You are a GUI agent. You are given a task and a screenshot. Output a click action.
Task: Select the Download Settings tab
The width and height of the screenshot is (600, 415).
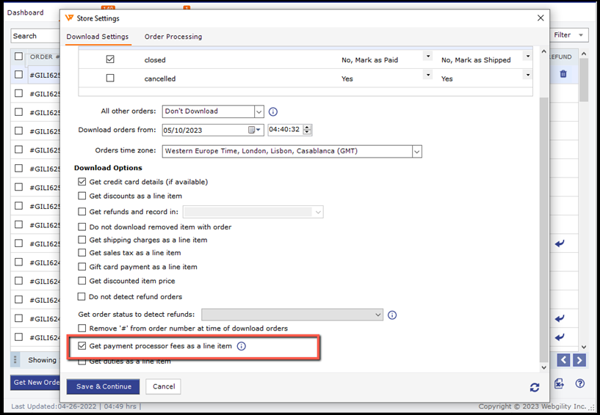(98, 37)
